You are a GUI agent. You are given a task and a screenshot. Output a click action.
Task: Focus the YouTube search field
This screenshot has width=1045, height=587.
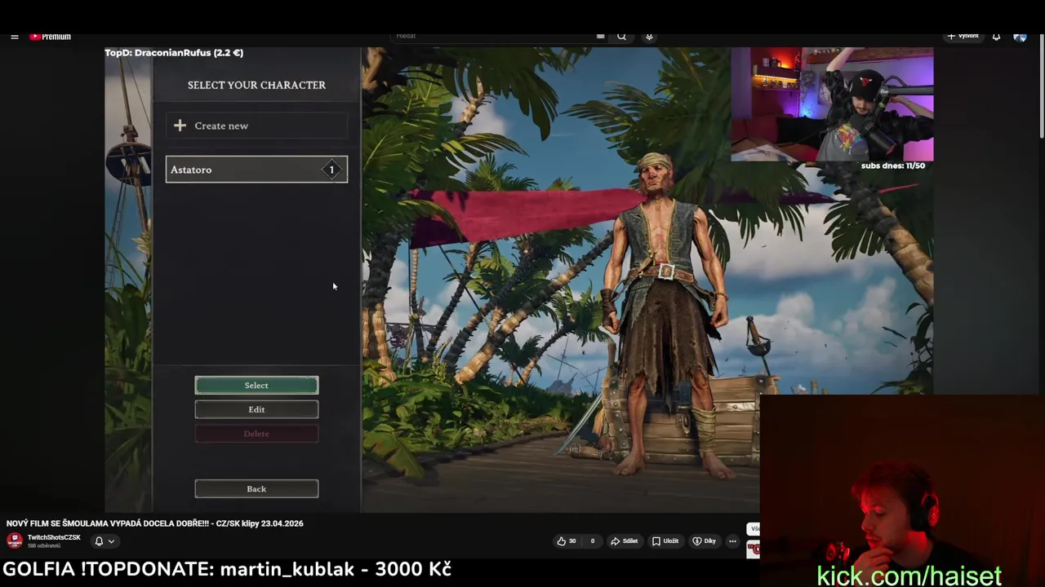pos(495,36)
